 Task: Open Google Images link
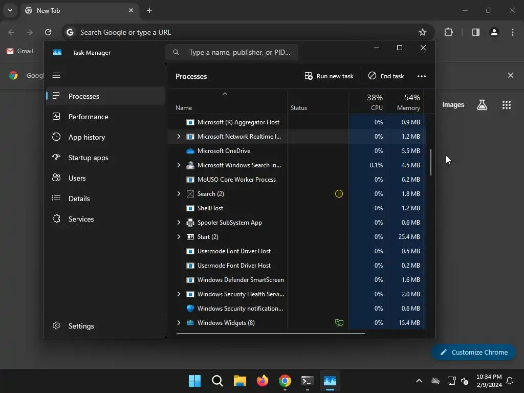pyautogui.click(x=453, y=105)
